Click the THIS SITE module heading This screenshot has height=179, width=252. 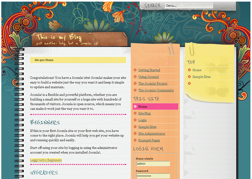click(x=146, y=99)
